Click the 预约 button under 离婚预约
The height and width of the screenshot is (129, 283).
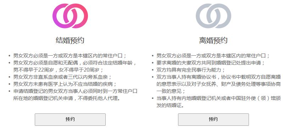coord(213,119)
